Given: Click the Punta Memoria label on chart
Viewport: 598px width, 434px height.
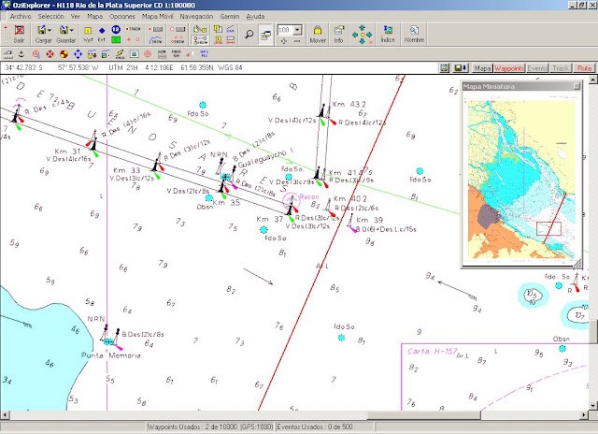Looking at the screenshot, I should click(111, 355).
